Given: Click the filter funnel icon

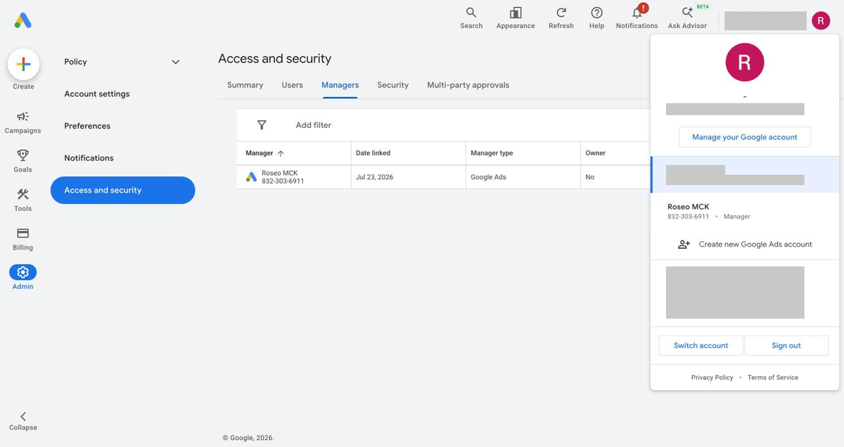Looking at the screenshot, I should click(262, 125).
